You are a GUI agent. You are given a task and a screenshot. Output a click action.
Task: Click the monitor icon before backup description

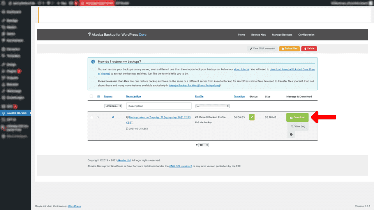pyautogui.click(x=127, y=117)
